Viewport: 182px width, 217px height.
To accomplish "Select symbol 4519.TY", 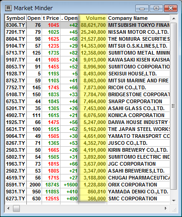I will [15, 178].
